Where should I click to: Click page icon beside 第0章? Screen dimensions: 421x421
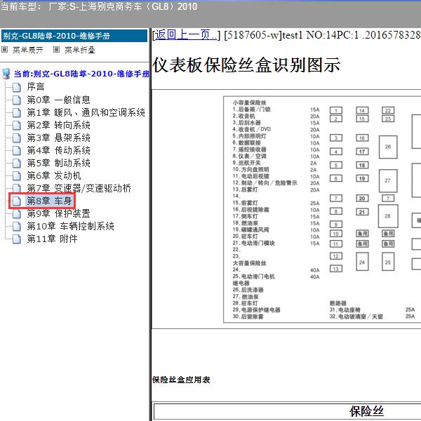click(17, 100)
